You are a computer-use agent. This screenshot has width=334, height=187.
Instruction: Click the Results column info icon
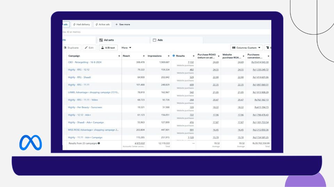[174, 56]
